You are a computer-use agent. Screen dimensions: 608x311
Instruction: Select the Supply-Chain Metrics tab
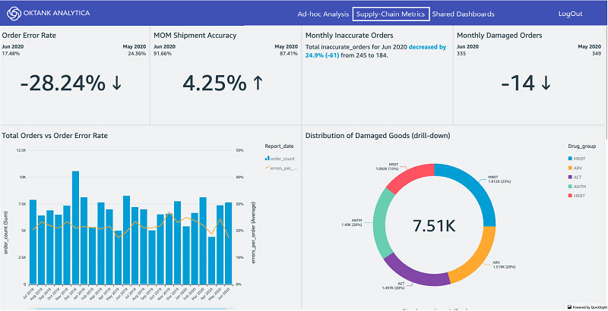(x=391, y=14)
